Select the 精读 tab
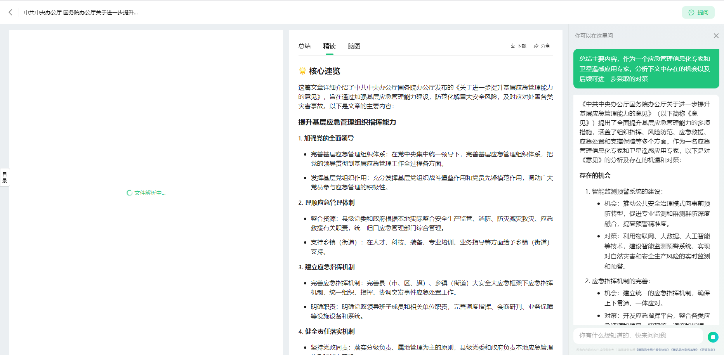This screenshot has height=355, width=724. click(329, 46)
